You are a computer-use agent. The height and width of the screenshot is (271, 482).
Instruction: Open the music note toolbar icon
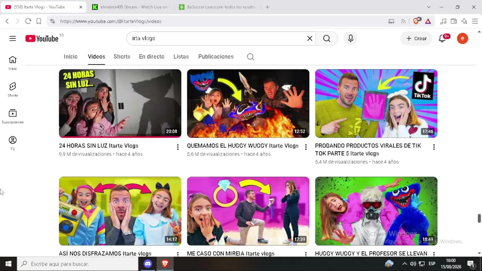click(443, 21)
